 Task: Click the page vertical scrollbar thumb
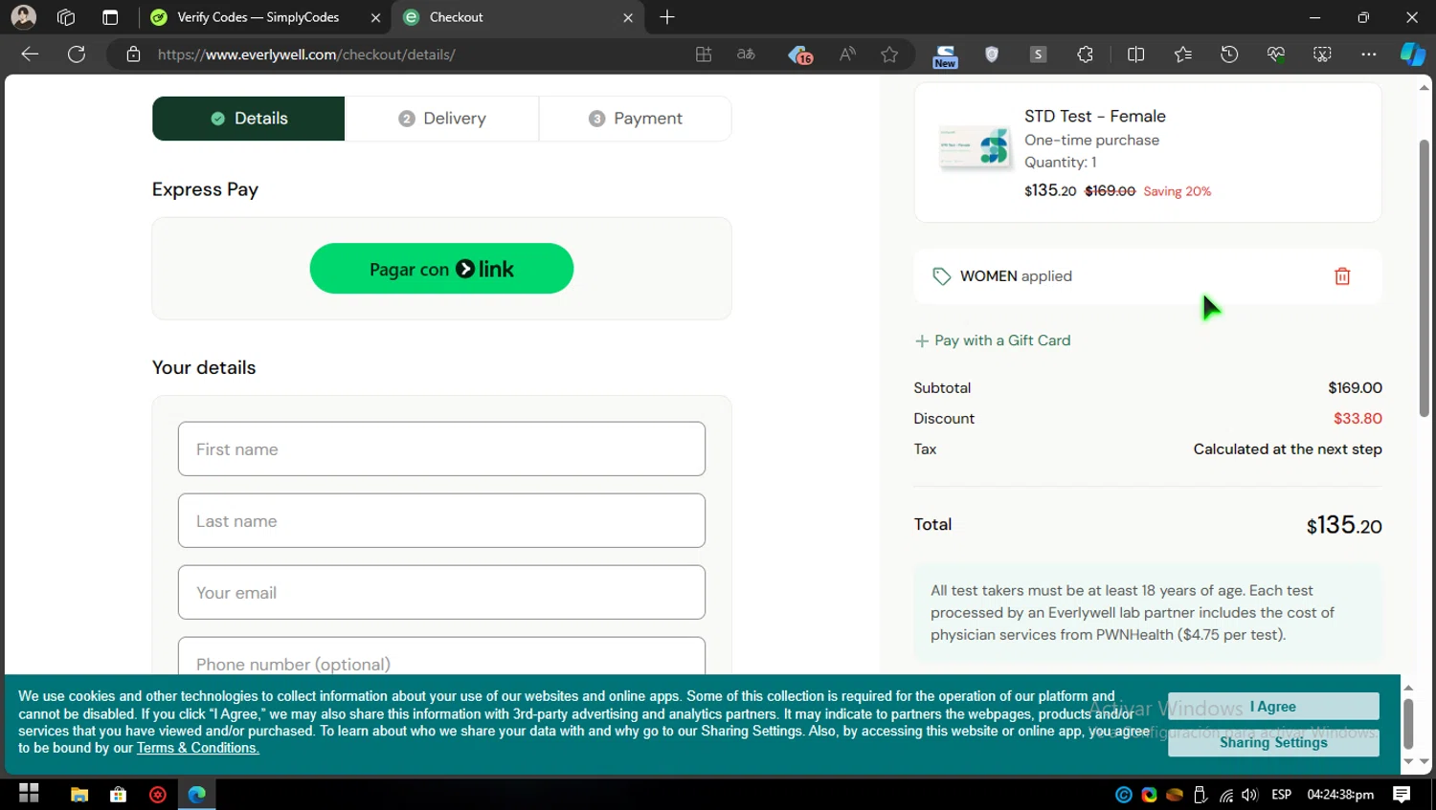tap(1424, 277)
